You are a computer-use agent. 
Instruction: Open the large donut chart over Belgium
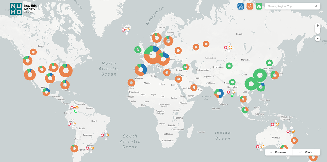(x=153, y=54)
